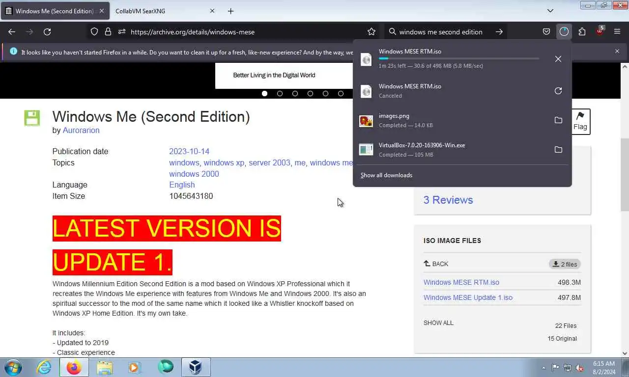Bookmark this page with the star
The image size is (629, 377).
click(372, 32)
